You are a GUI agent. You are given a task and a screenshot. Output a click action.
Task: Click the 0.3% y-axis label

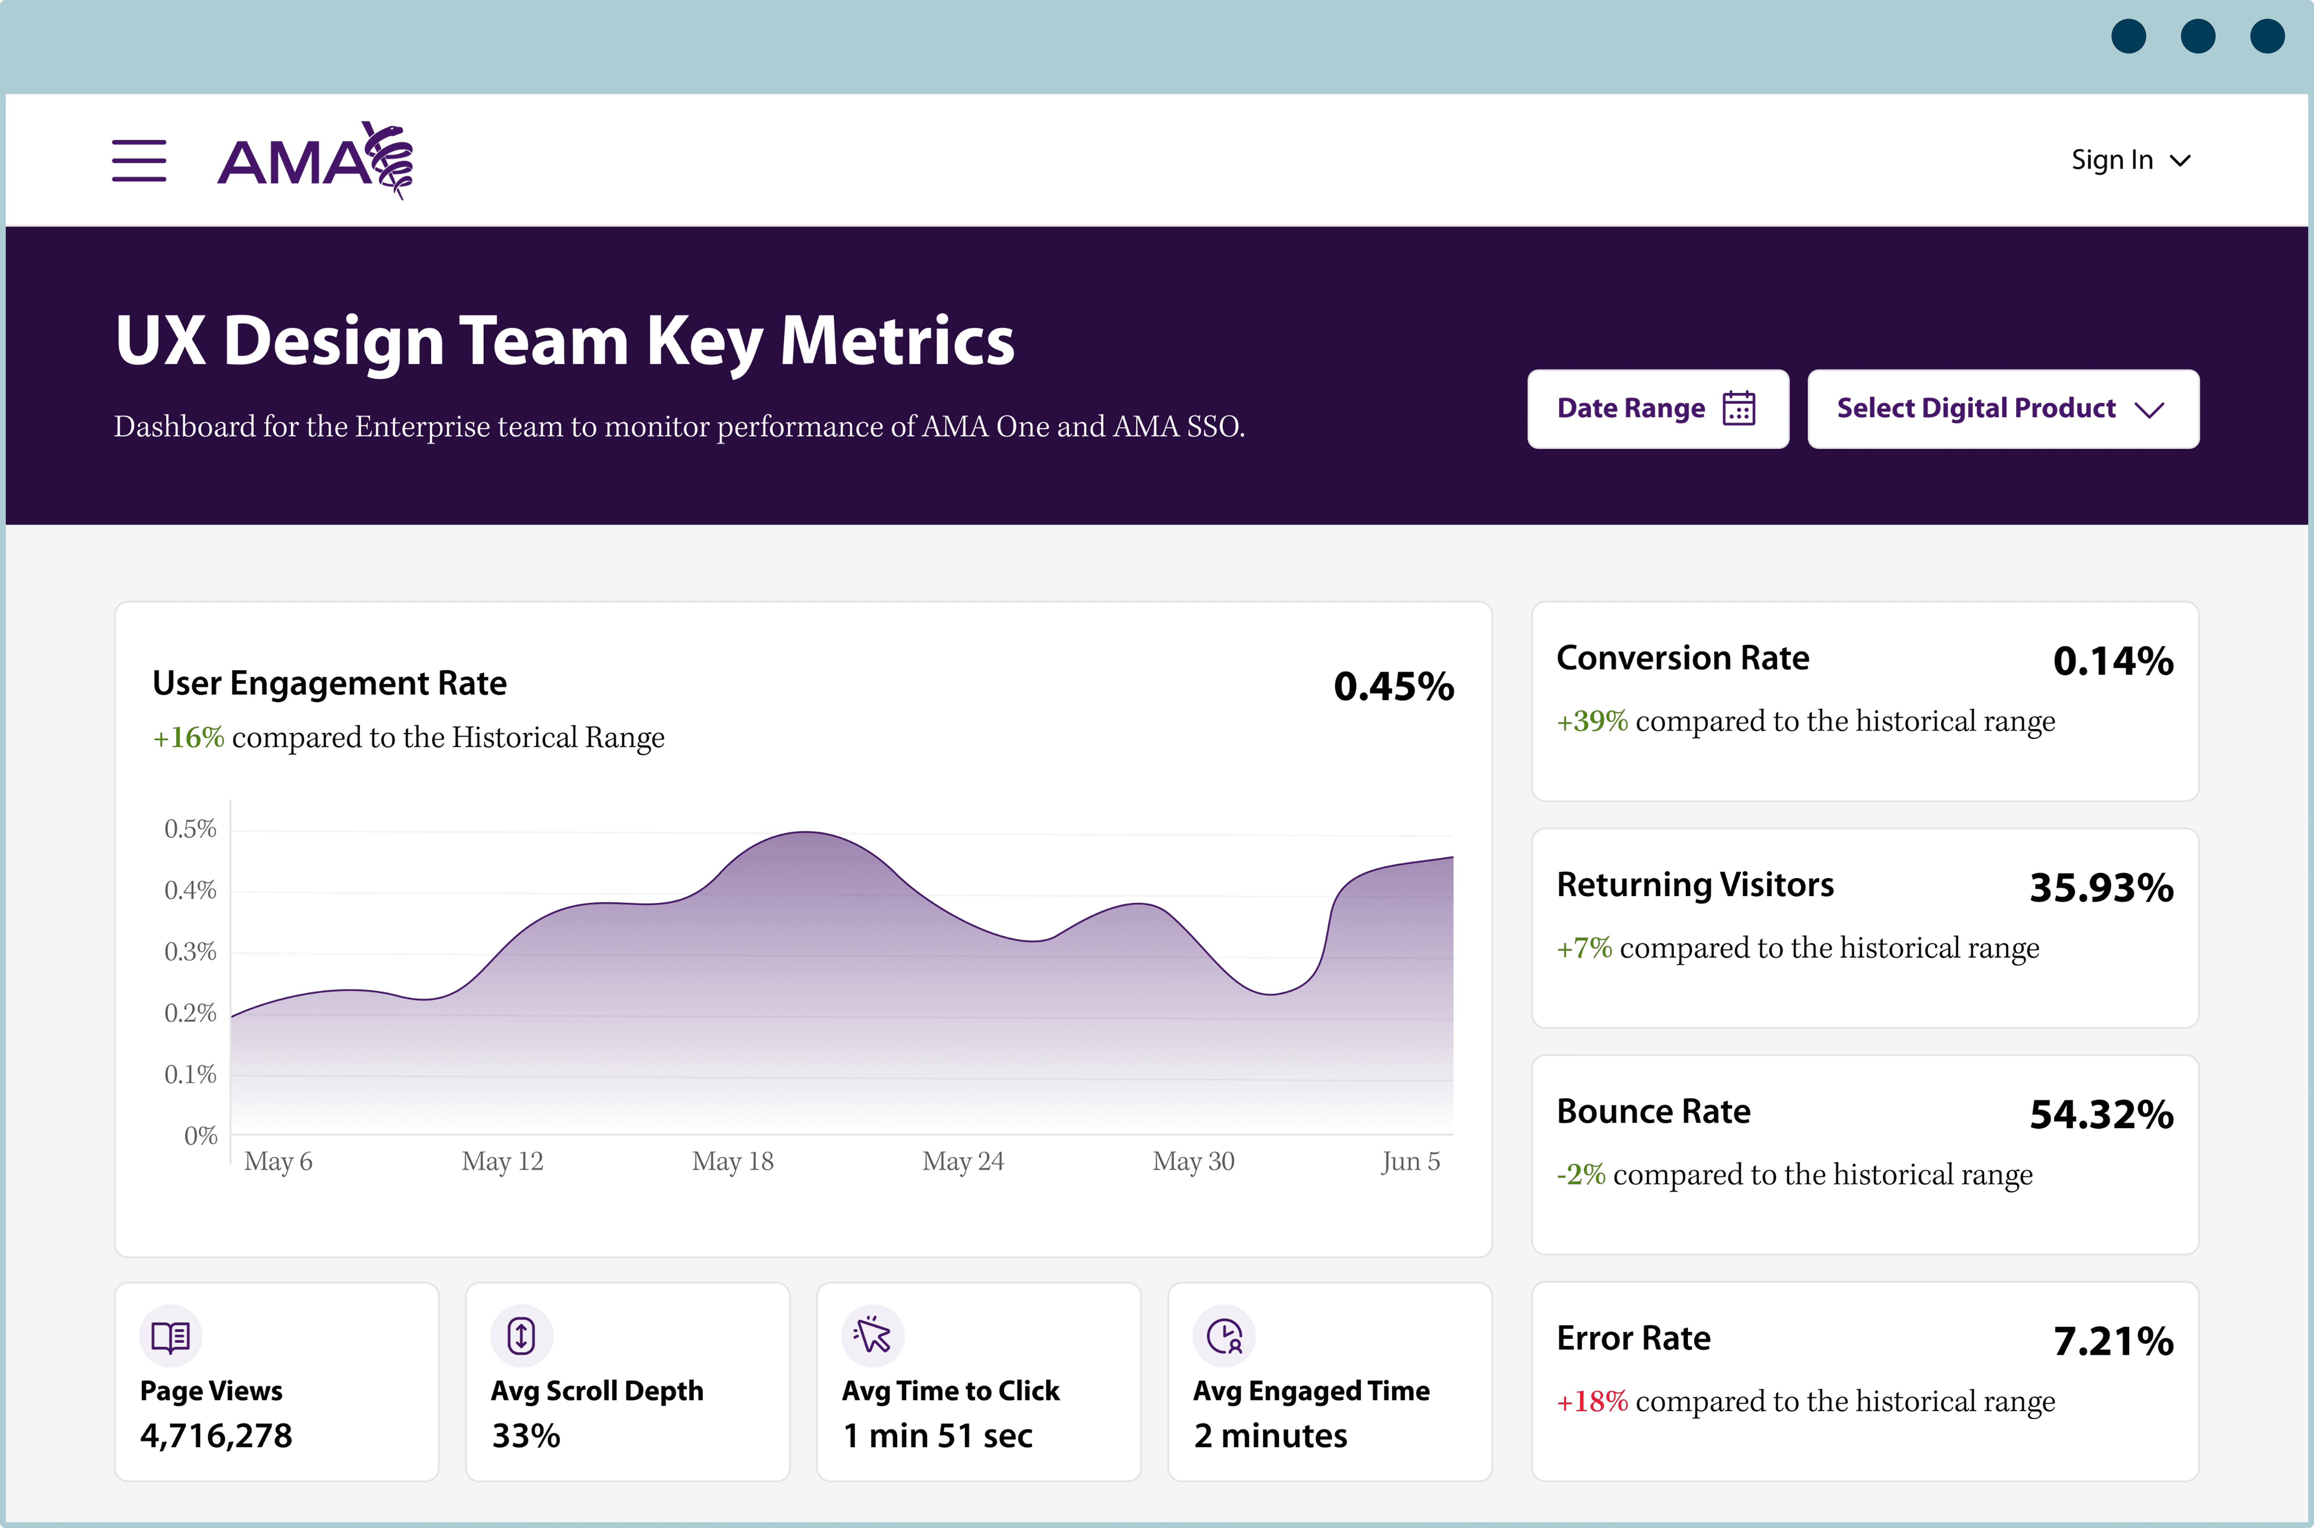[190, 952]
